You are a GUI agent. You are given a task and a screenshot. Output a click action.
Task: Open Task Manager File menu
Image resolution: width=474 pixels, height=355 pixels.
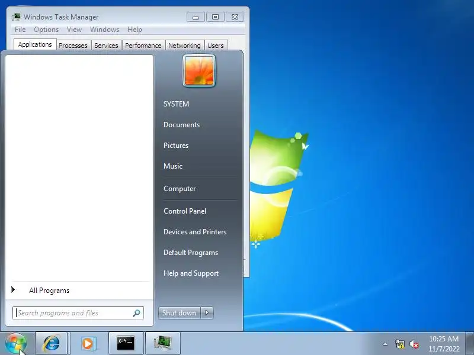pos(20,30)
